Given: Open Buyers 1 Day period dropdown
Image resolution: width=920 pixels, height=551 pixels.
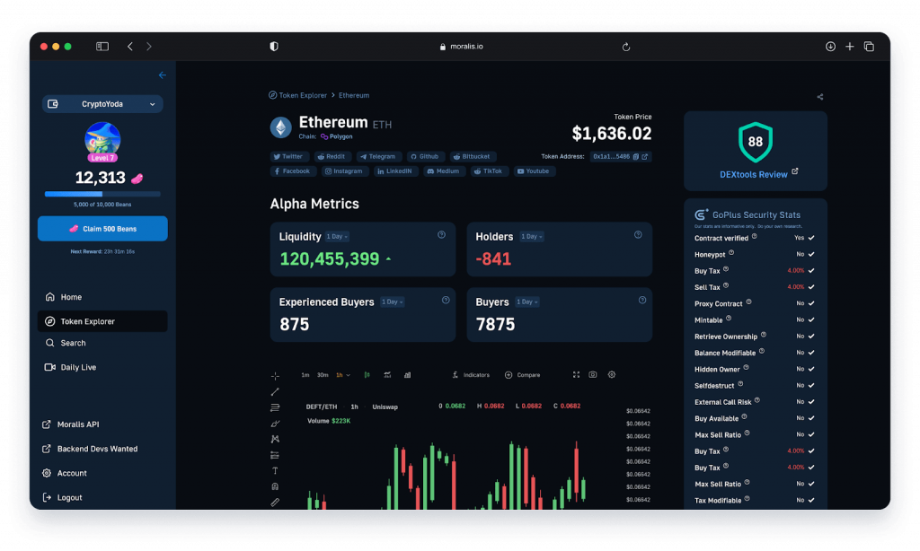Looking at the screenshot, I should pos(526,302).
